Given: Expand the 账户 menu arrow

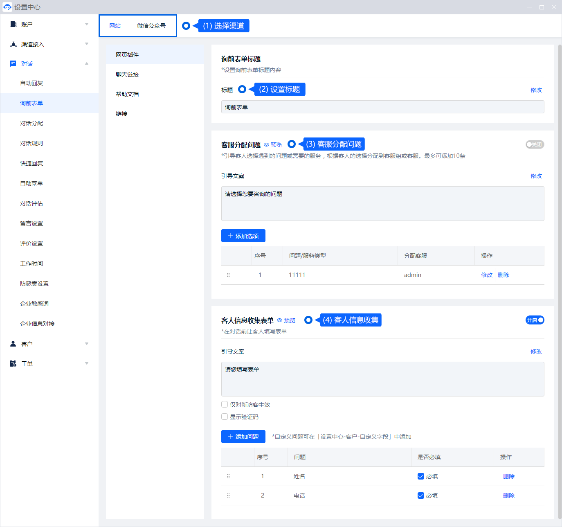Looking at the screenshot, I should (87, 25).
